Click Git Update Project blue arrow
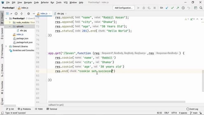This screenshot has height=115, width=204. click(167, 8)
